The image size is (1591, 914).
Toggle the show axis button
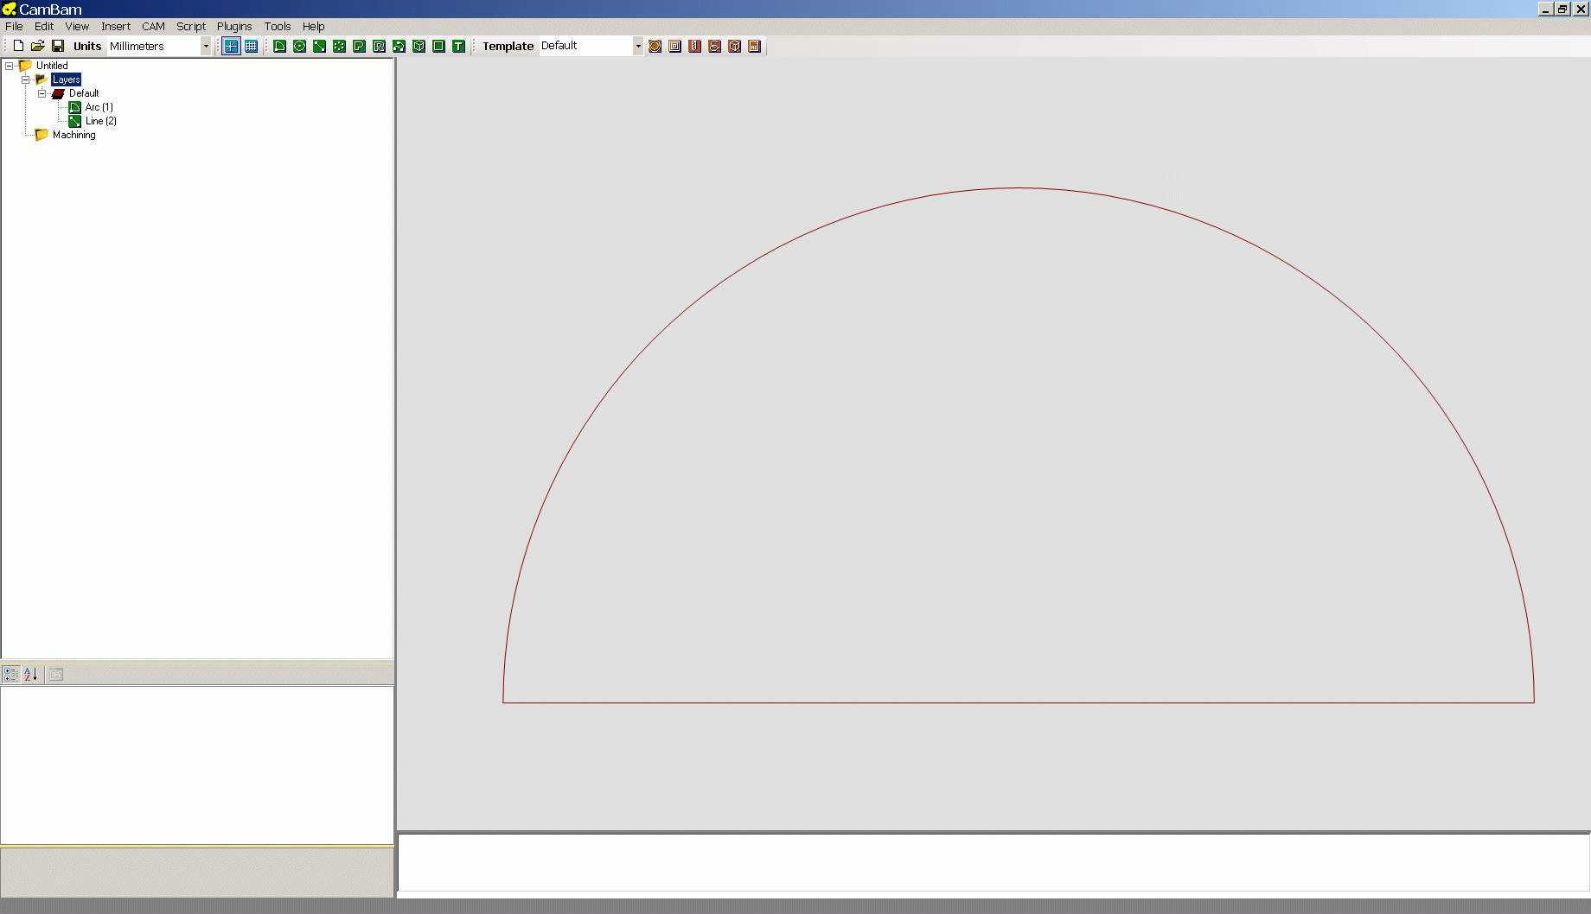[x=231, y=46]
